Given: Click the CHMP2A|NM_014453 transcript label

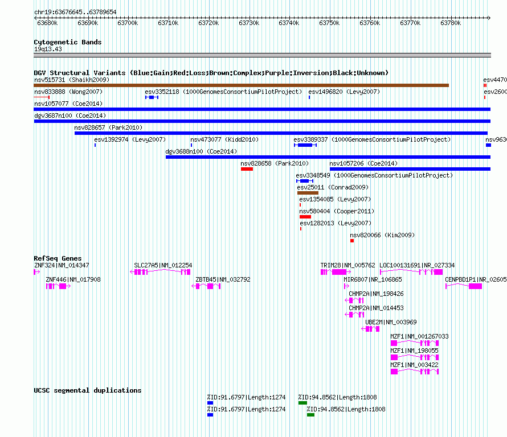Looking at the screenshot, I should 376,308.
